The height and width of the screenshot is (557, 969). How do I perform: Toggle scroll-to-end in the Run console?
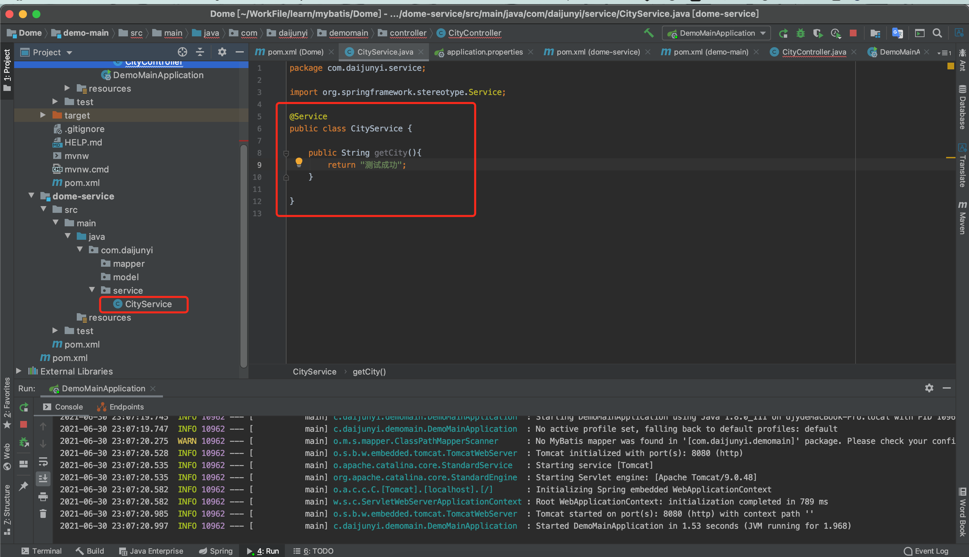[x=43, y=478]
